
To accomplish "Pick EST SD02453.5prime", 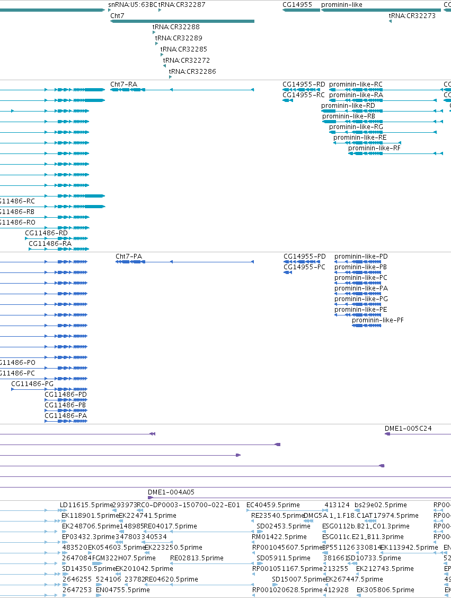I will (284, 526).
